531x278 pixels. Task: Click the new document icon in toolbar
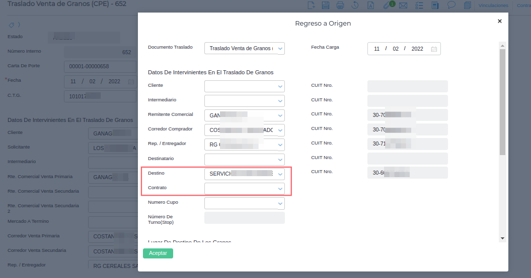[311, 6]
